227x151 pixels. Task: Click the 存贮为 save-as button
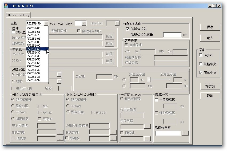[x=210, y=87]
